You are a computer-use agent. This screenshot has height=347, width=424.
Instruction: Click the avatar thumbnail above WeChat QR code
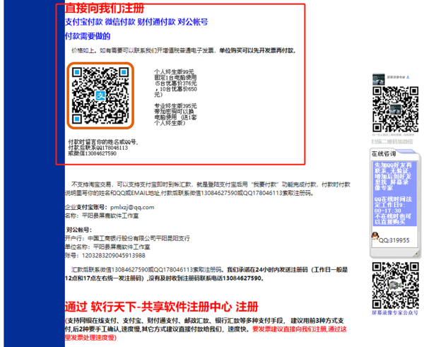pyautogui.click(x=378, y=80)
